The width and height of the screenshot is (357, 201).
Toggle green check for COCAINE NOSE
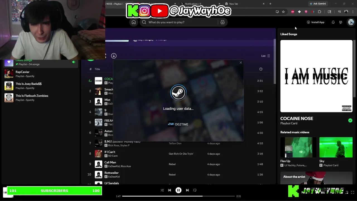tap(350, 121)
